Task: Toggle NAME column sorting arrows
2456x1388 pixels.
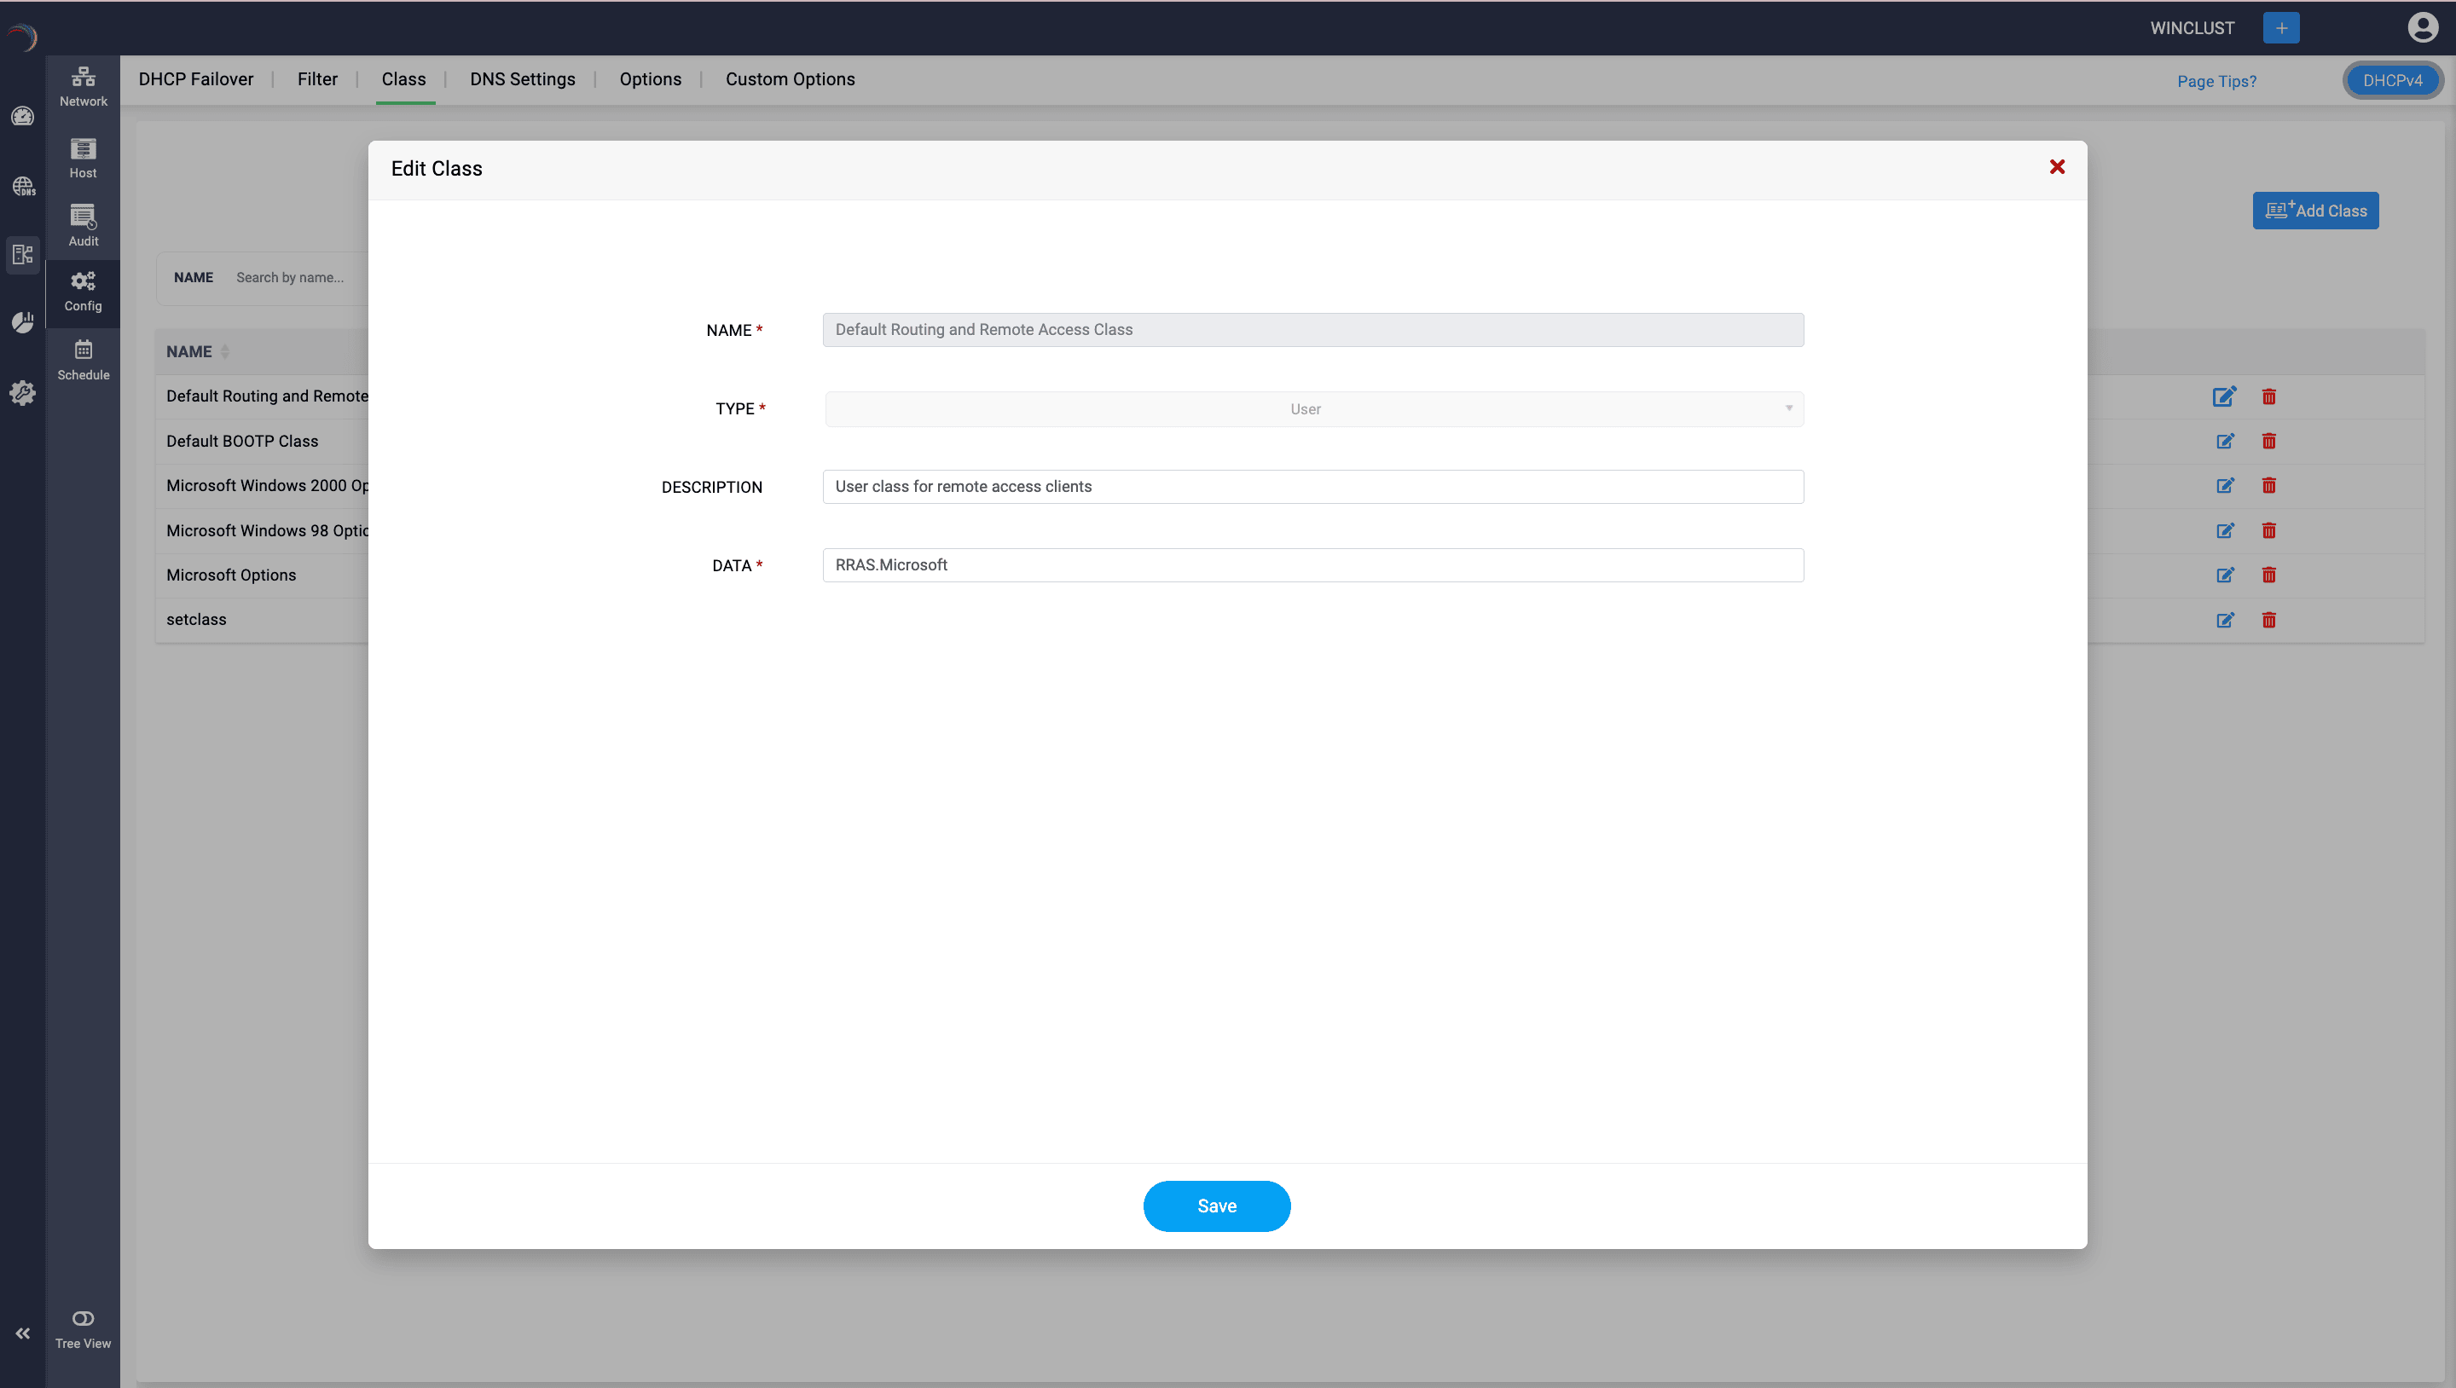Action: click(225, 350)
